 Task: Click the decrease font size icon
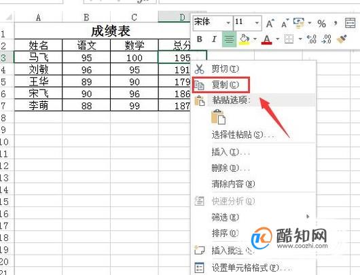[285, 23]
